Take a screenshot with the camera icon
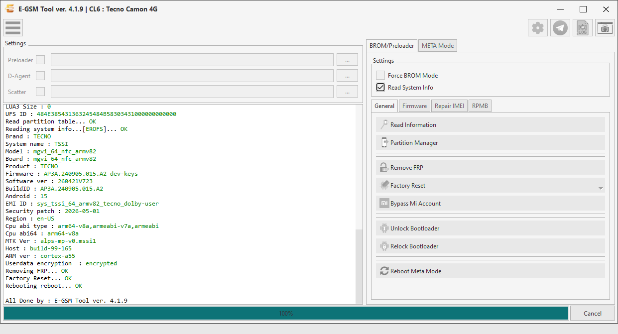 pyautogui.click(x=605, y=28)
